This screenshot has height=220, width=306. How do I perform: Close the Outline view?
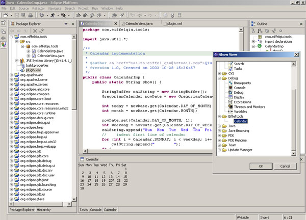[x=301, y=24]
